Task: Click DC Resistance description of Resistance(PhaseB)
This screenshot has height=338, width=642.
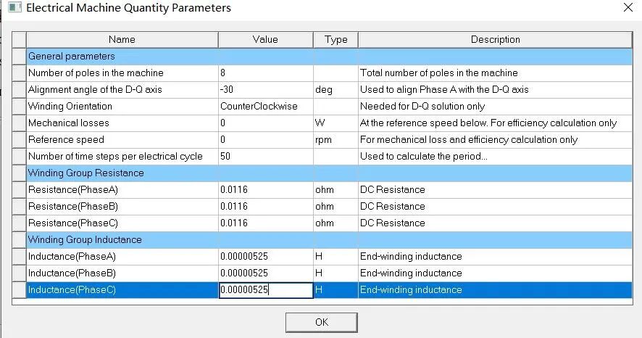Action: [x=496, y=207]
